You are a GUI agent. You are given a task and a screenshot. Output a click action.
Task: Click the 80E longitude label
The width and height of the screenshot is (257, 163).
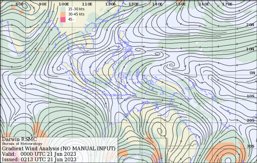tap(20, 4)
